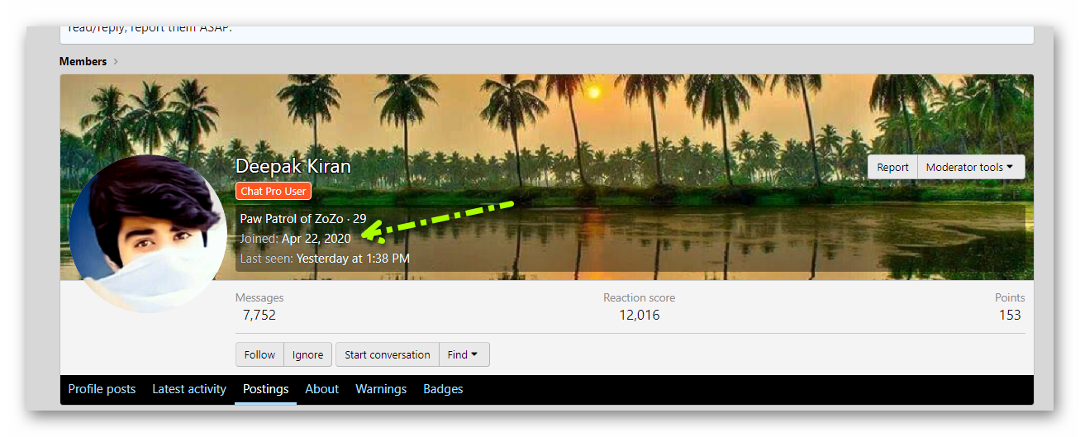Click the Members breadcrumb link
The image size is (1080, 437).
(83, 61)
